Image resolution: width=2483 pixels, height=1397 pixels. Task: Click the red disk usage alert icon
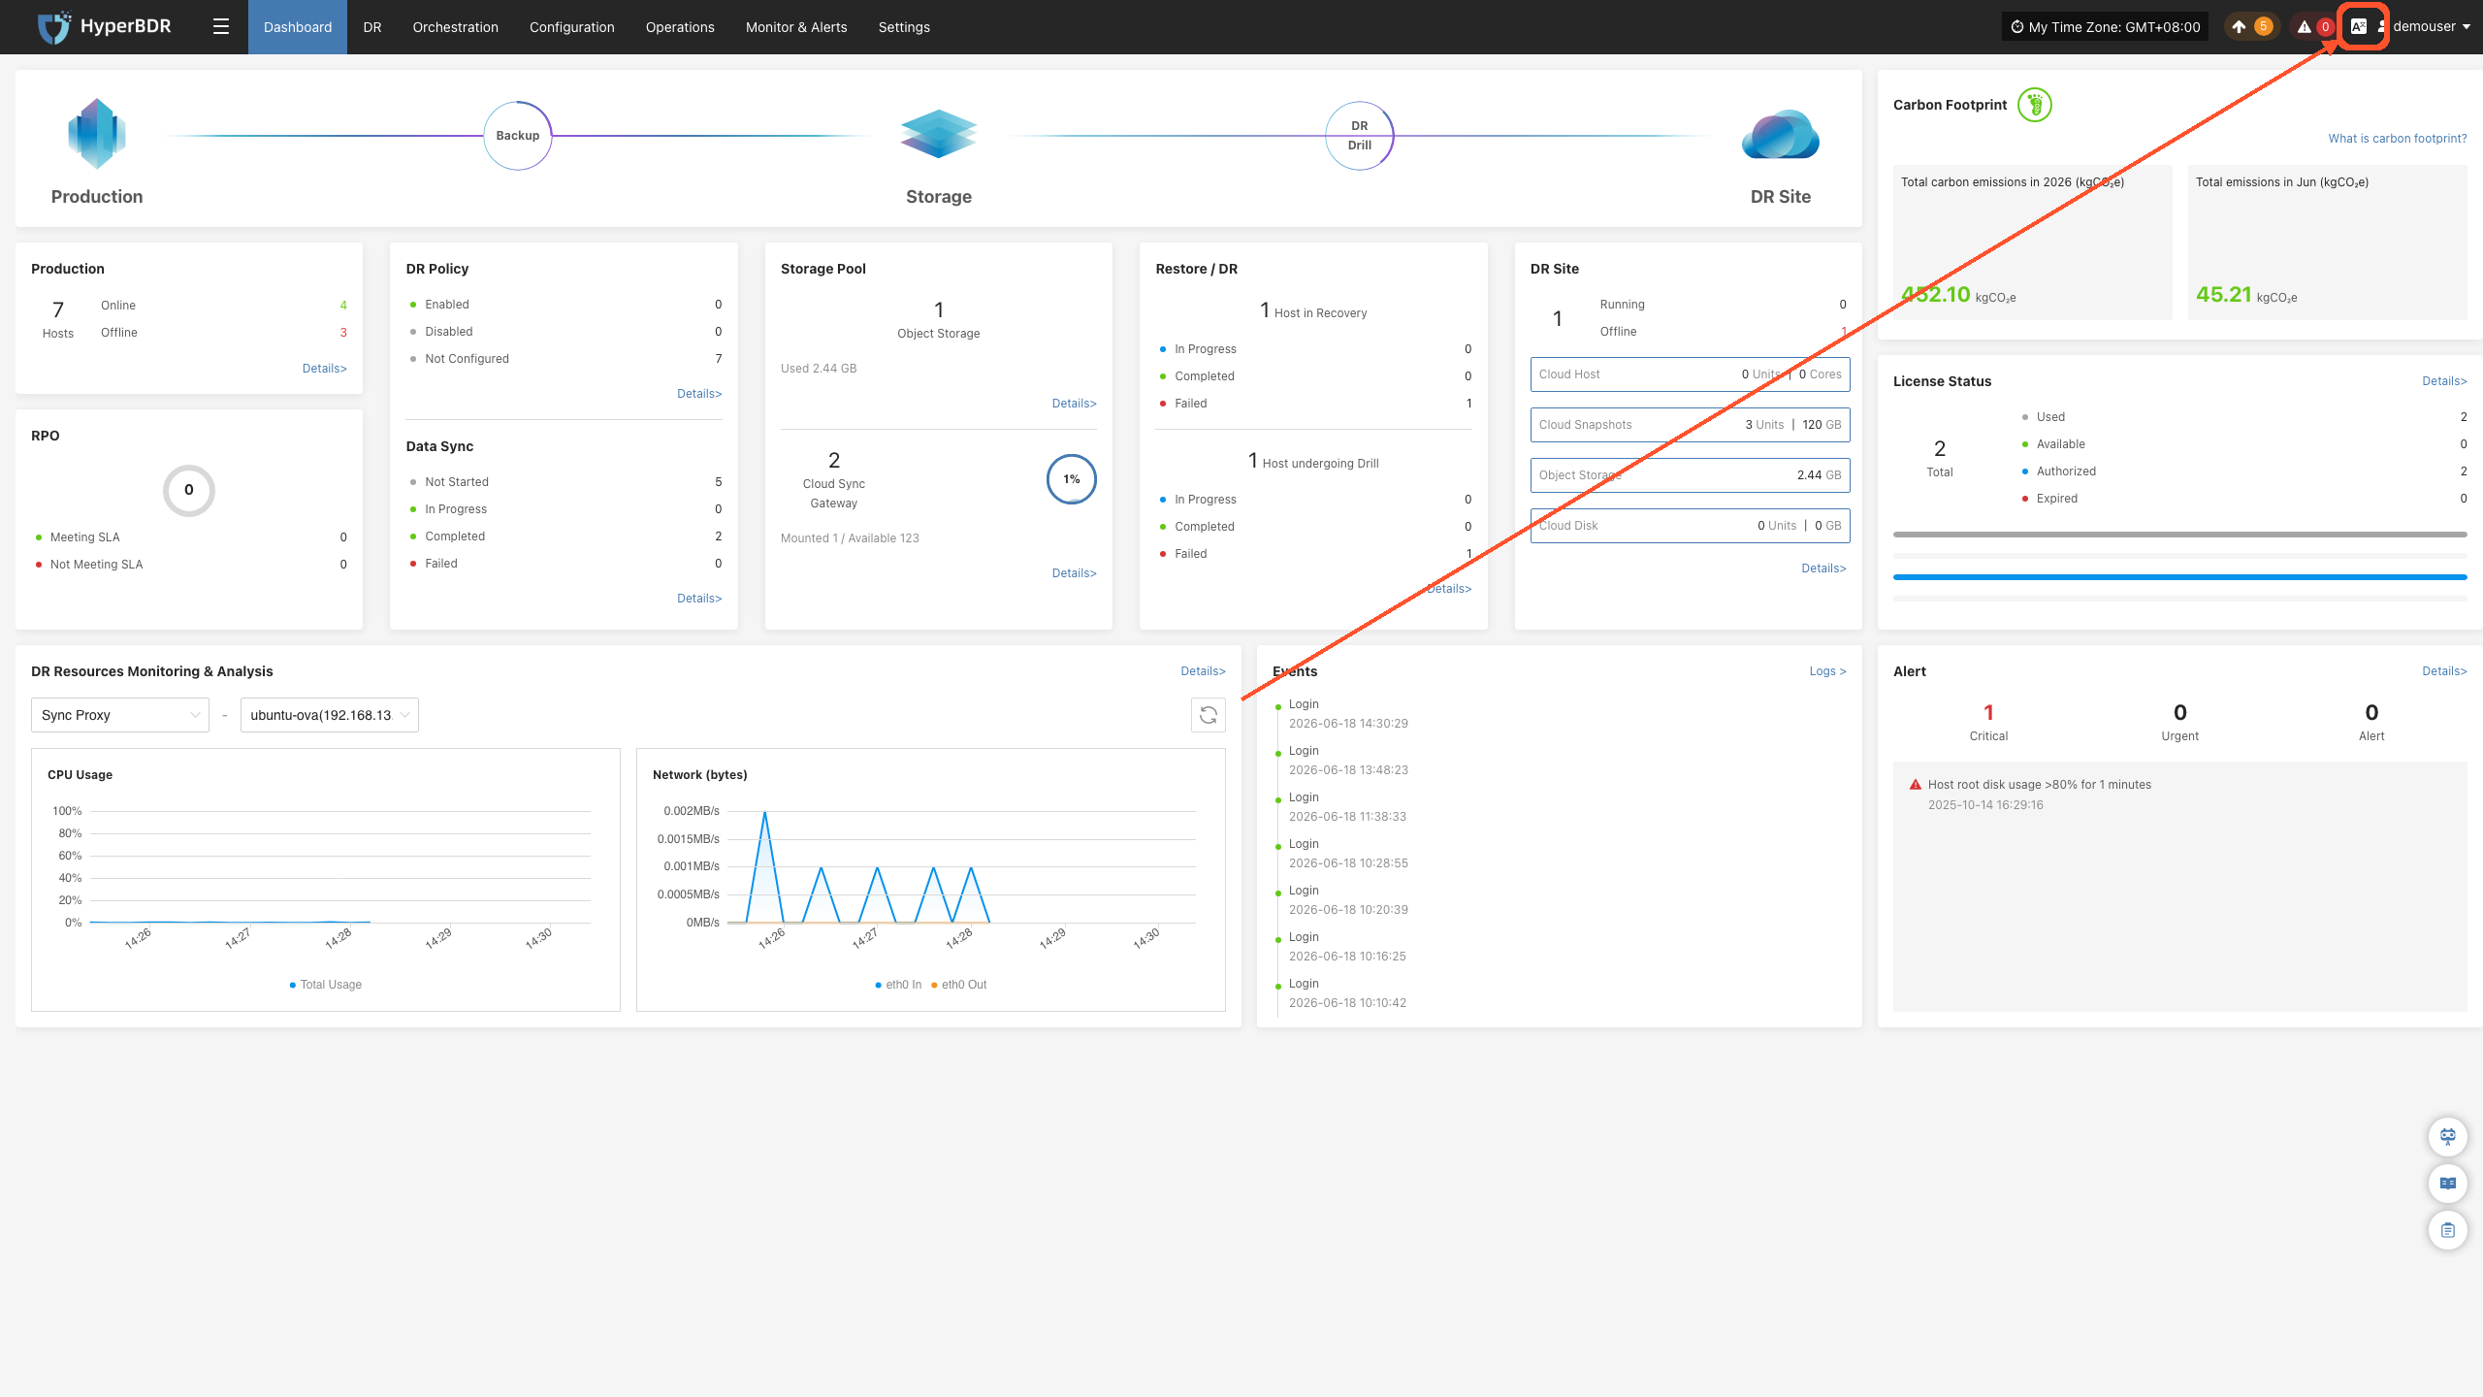pyautogui.click(x=1916, y=785)
